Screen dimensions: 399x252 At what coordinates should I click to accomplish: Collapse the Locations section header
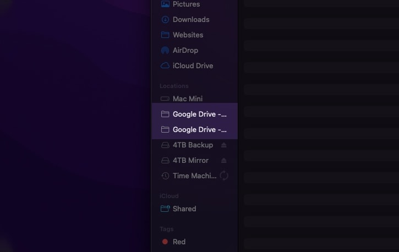174,86
